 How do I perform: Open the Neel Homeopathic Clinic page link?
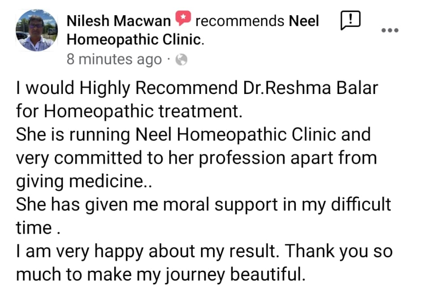click(x=304, y=21)
